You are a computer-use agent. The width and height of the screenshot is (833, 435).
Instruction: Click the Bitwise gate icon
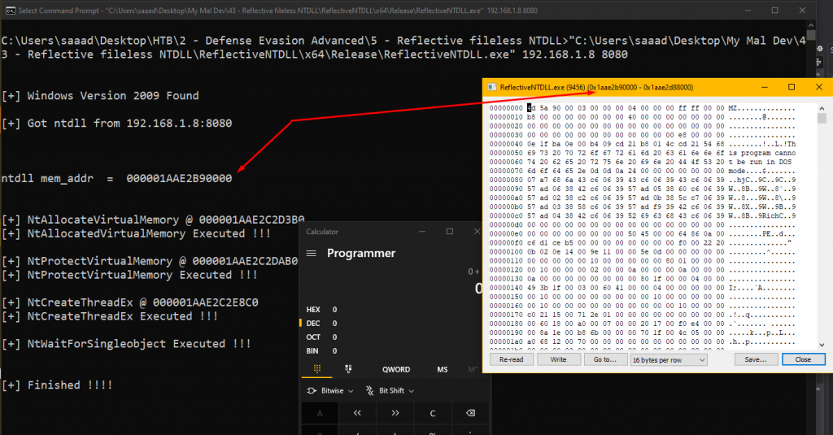(312, 390)
